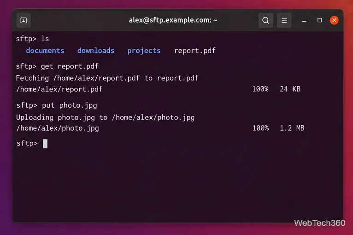Click 'report.pdf' in the ls output
Image resolution: width=353 pixels, height=235 pixels.
coord(195,51)
